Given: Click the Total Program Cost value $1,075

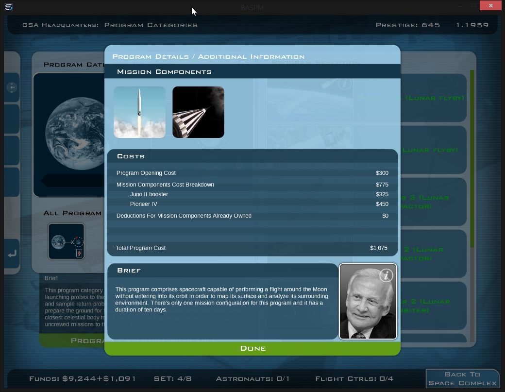Looking at the screenshot, I should coord(378,248).
